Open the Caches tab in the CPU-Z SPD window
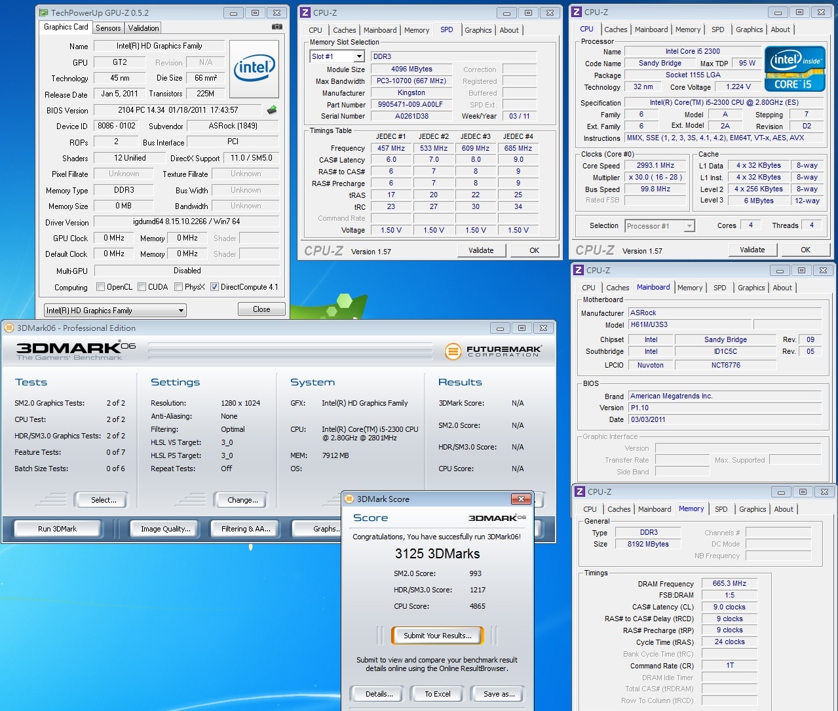 pyautogui.click(x=345, y=30)
